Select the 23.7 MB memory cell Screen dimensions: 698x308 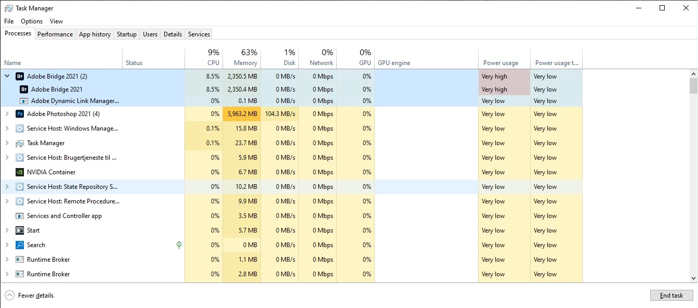(x=242, y=143)
